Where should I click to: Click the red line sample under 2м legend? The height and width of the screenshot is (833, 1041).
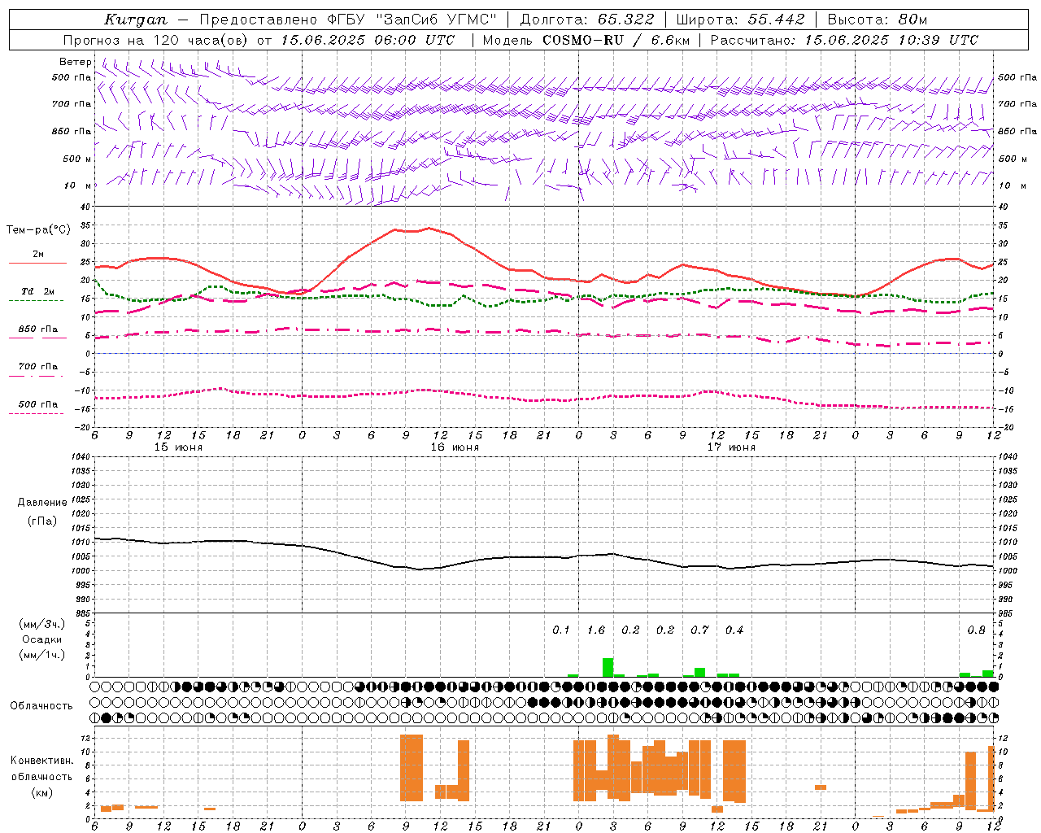(37, 264)
